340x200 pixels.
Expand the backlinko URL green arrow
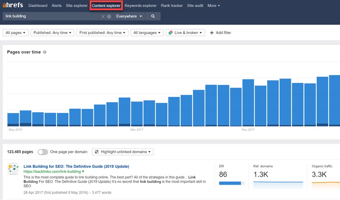point(83,172)
